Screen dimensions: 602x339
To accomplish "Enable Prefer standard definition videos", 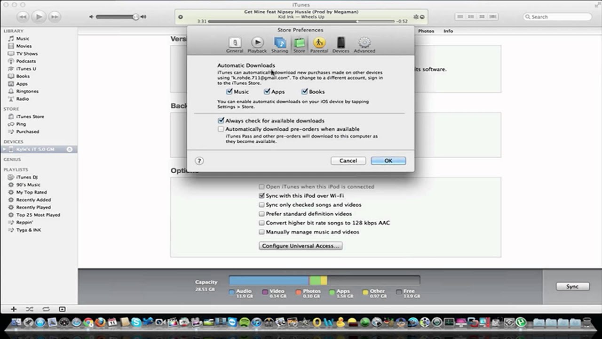I will click(x=262, y=214).
